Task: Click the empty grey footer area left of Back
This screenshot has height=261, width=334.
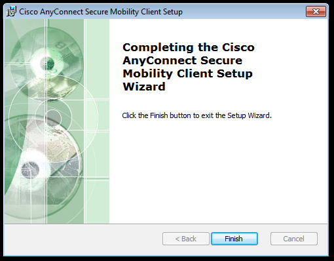Action: coord(83,239)
